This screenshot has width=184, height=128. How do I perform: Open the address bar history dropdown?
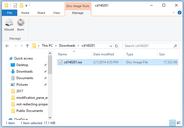[111, 46]
